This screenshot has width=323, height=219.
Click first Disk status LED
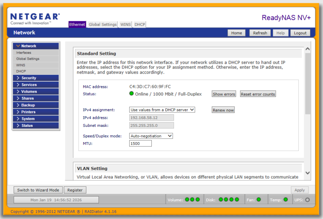220,200
